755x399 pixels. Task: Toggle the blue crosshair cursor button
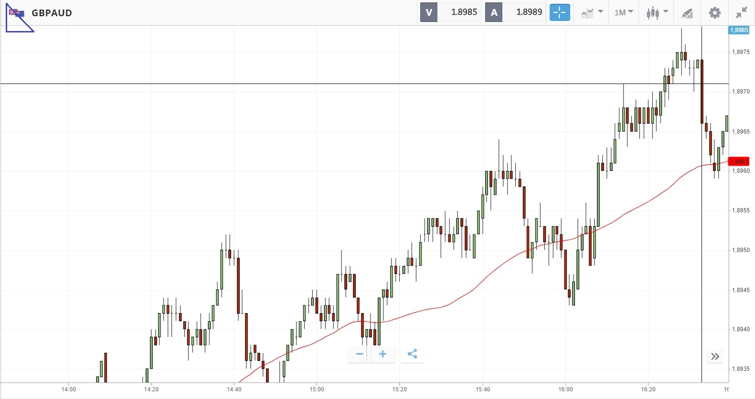coord(560,12)
